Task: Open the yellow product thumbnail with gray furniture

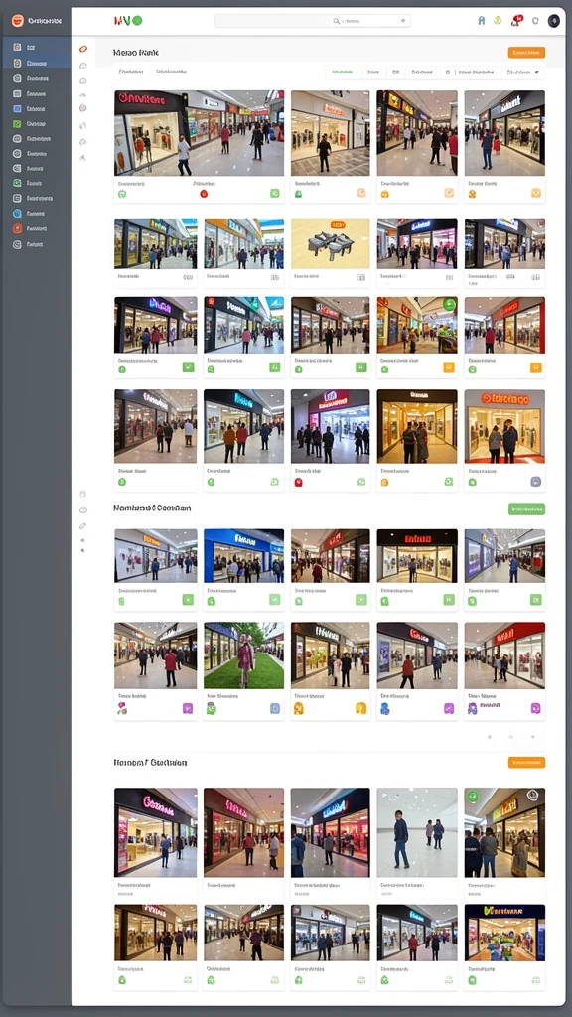Action: tap(330, 244)
